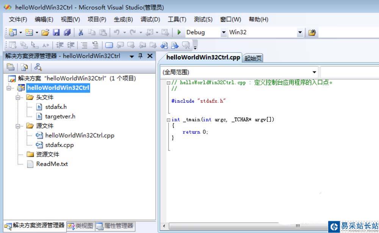Open the Undo history dropdown arrow

[x=124, y=32]
